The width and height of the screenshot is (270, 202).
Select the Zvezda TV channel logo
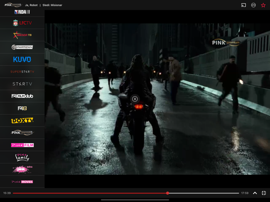tap(22, 35)
